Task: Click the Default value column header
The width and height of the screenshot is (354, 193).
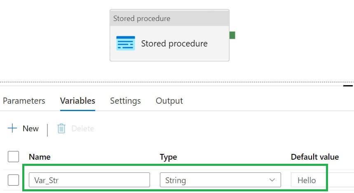Action: click(x=315, y=157)
